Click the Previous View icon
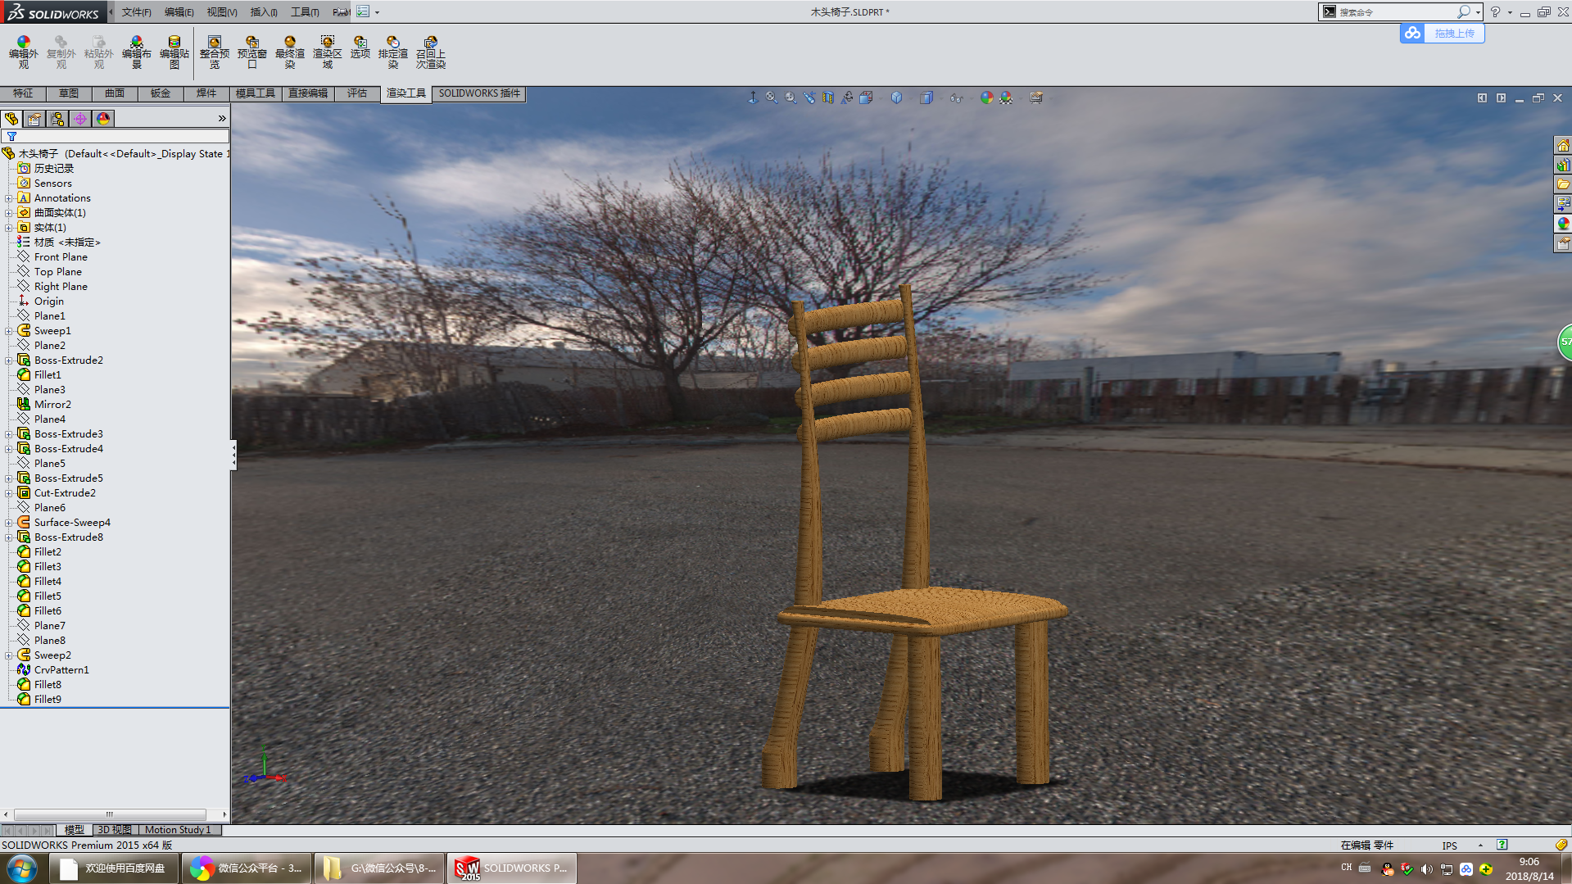Screen dimensions: 1572x884 click(x=809, y=97)
